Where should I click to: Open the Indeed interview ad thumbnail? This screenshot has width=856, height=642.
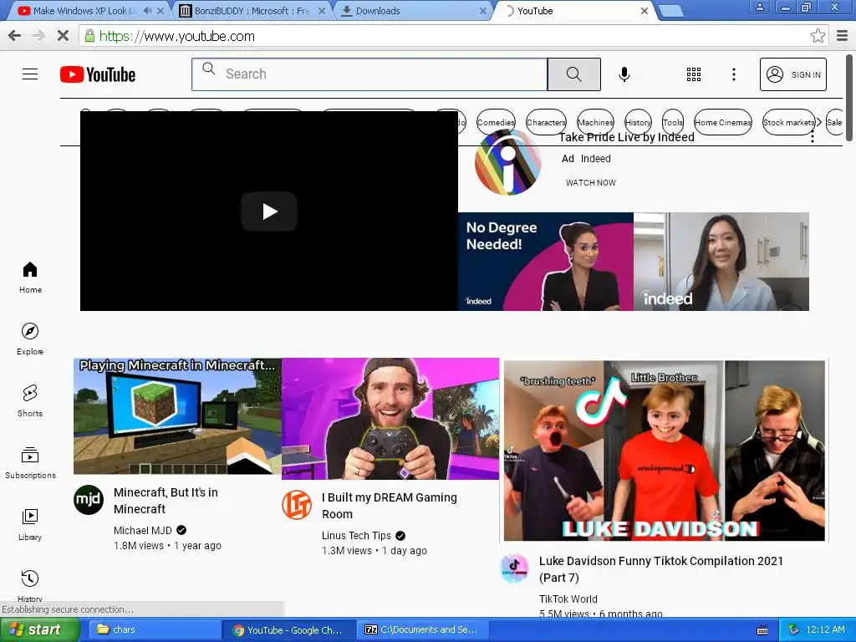point(721,262)
